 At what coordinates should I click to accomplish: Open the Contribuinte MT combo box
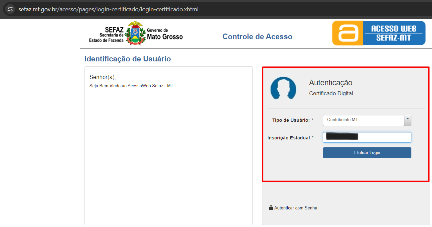click(363, 120)
